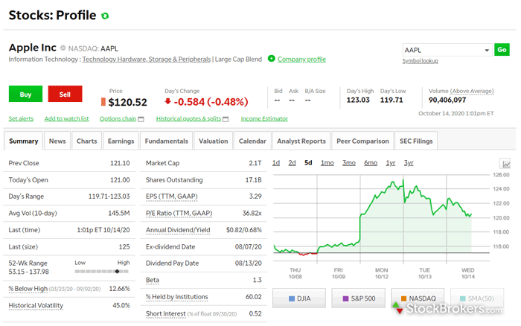This screenshot has height=326, width=521.
Task: Click the icon beside Historical quotes & splits
Action: click(226, 119)
